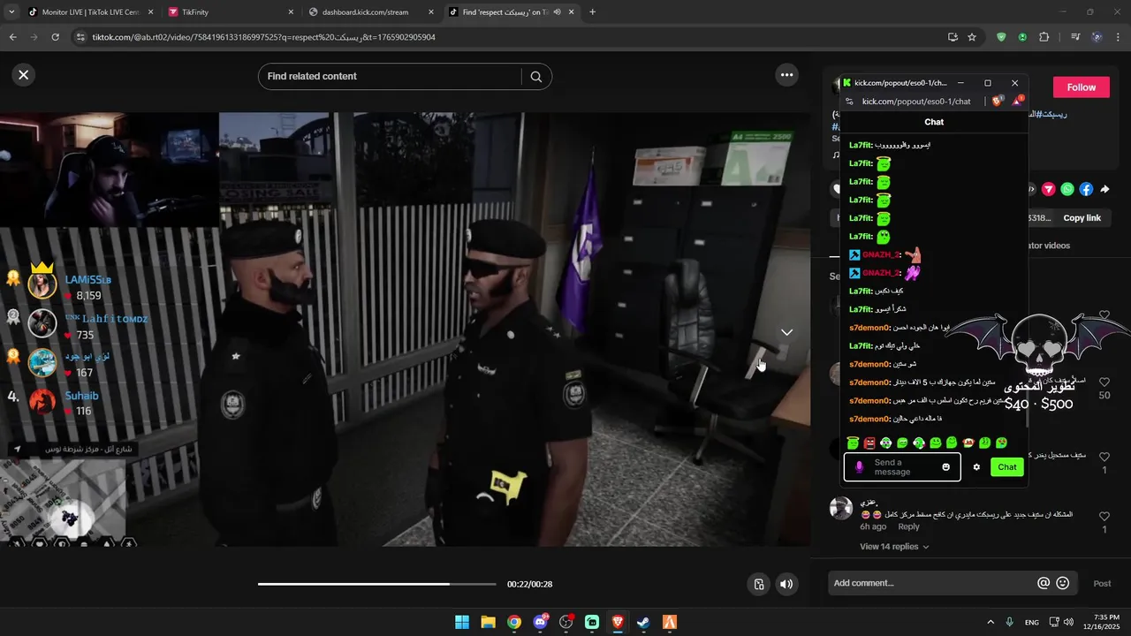Open creator videos tab
The width and height of the screenshot is (1131, 636).
click(x=1051, y=246)
